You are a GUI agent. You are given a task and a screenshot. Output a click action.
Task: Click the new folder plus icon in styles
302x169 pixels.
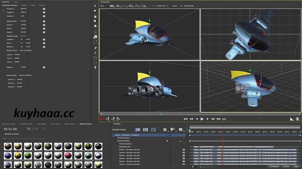(x=6, y=129)
